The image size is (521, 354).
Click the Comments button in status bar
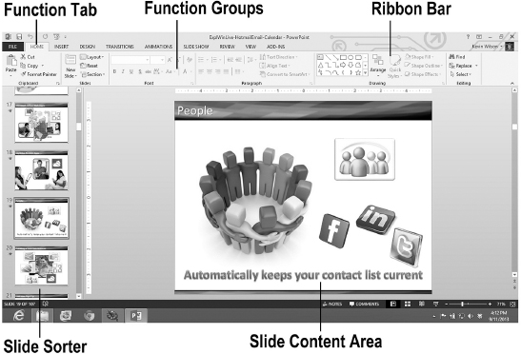tap(364, 304)
